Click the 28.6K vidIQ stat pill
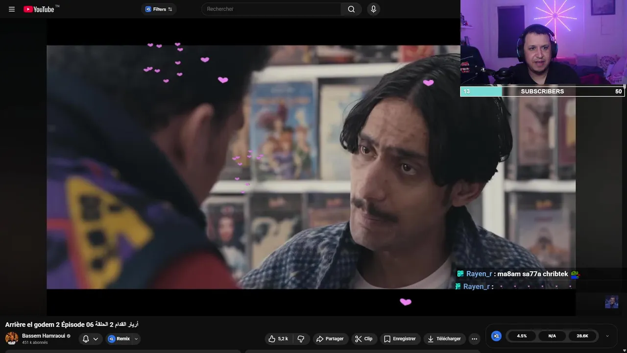Screen dimensions: 627x353 582,336
